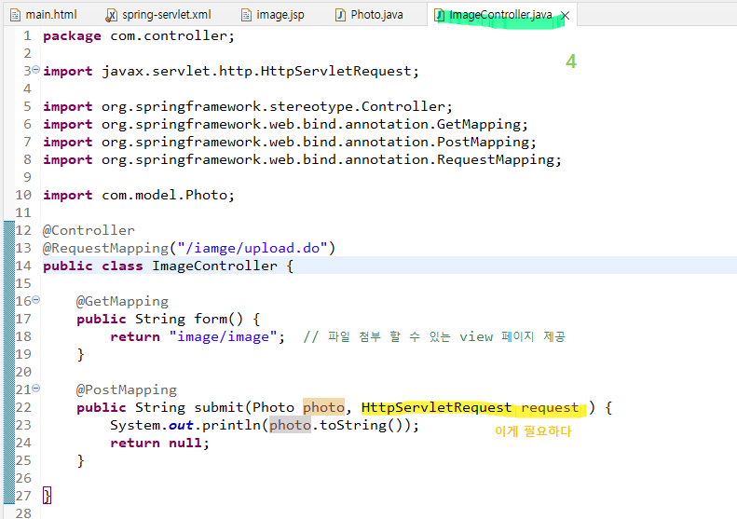
Task: Select the ImageController.java tab
Action: (x=500, y=15)
